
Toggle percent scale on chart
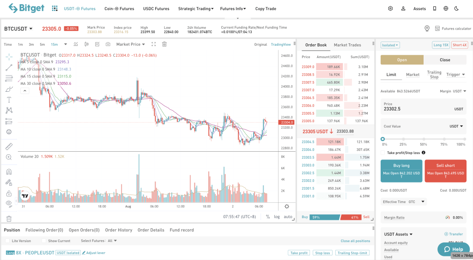pos(267,217)
